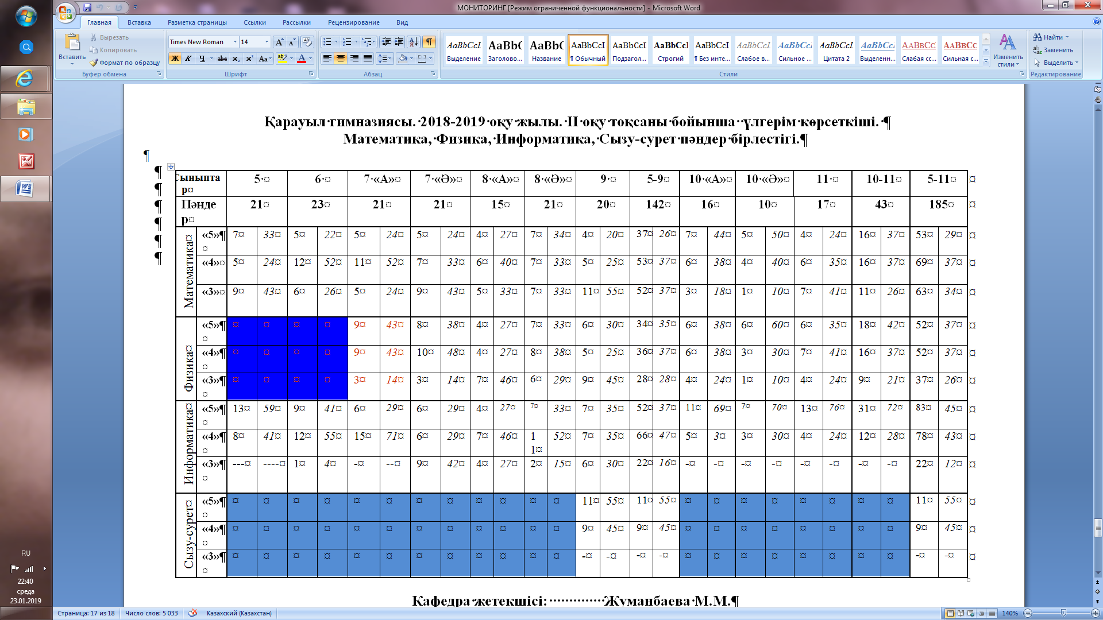Click the zoom slider handle
The image size is (1103, 620).
click(1063, 613)
